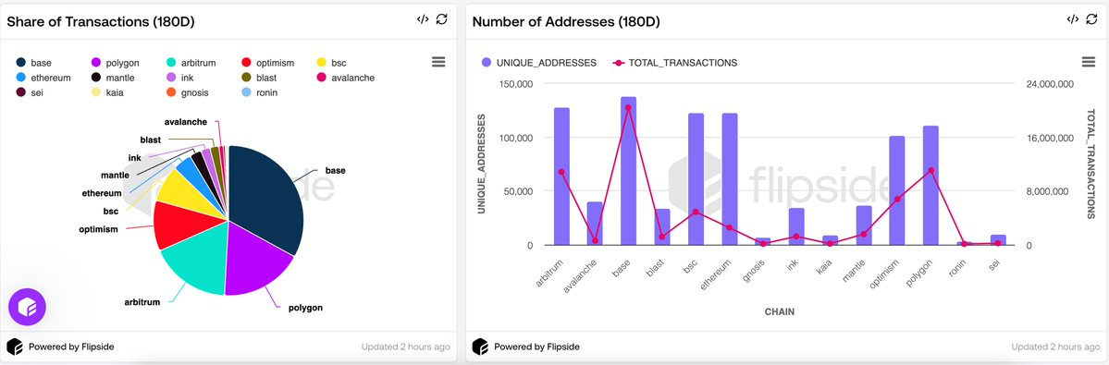Toggle base series in pie legend
The height and width of the screenshot is (365, 1109).
click(x=34, y=63)
